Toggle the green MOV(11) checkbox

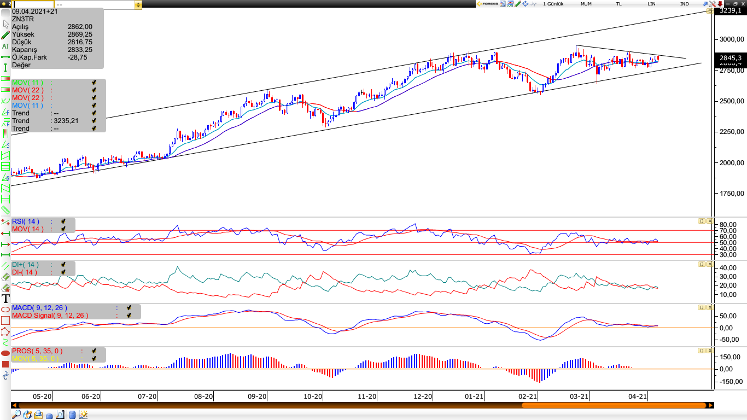point(94,83)
